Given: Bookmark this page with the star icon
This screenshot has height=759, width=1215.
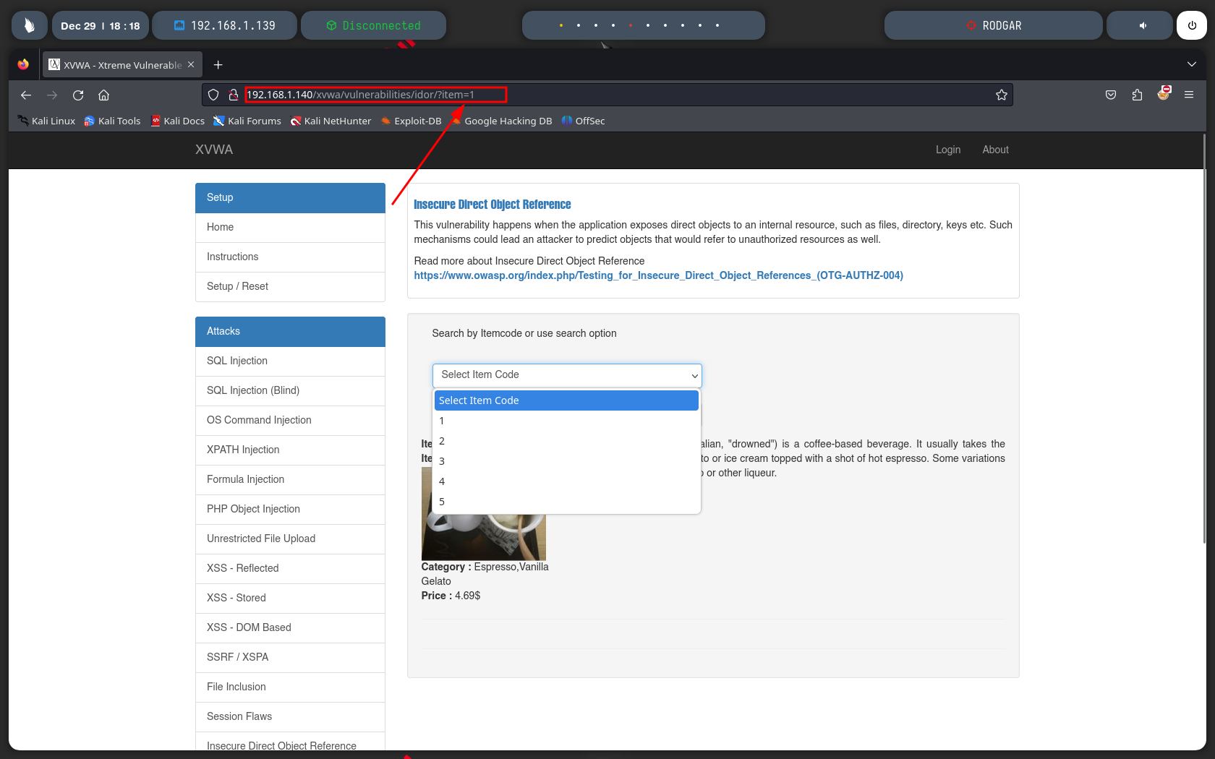Looking at the screenshot, I should 1001,95.
